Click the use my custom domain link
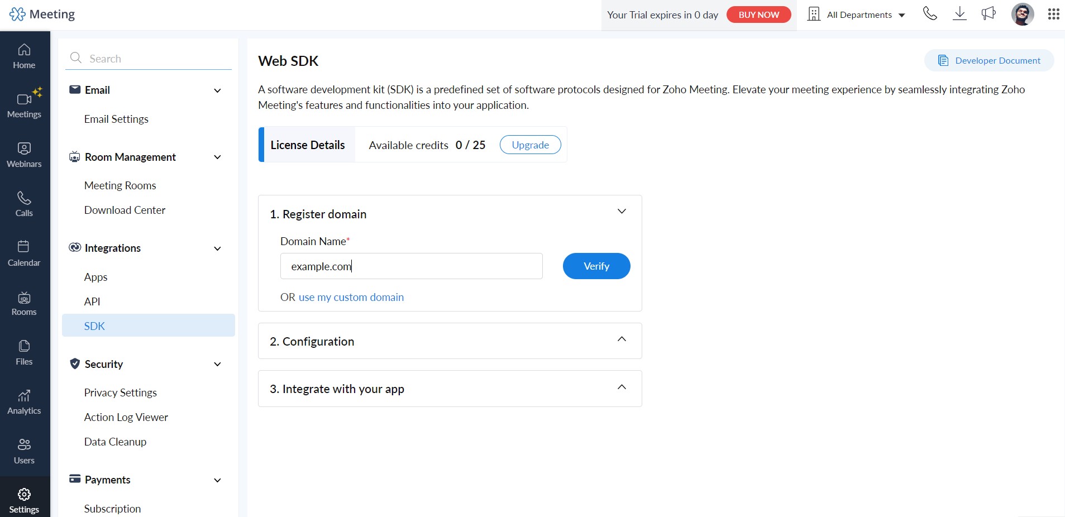1065x517 pixels. pos(351,297)
